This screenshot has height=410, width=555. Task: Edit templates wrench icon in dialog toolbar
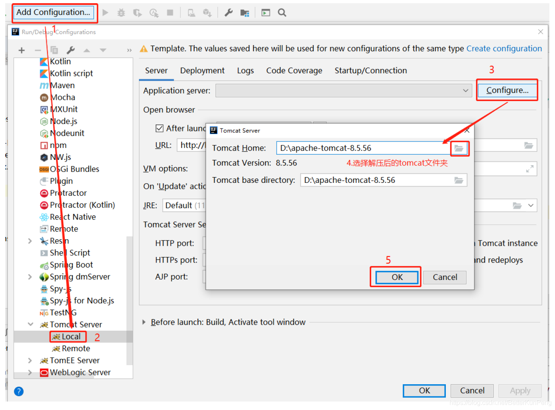[70, 50]
